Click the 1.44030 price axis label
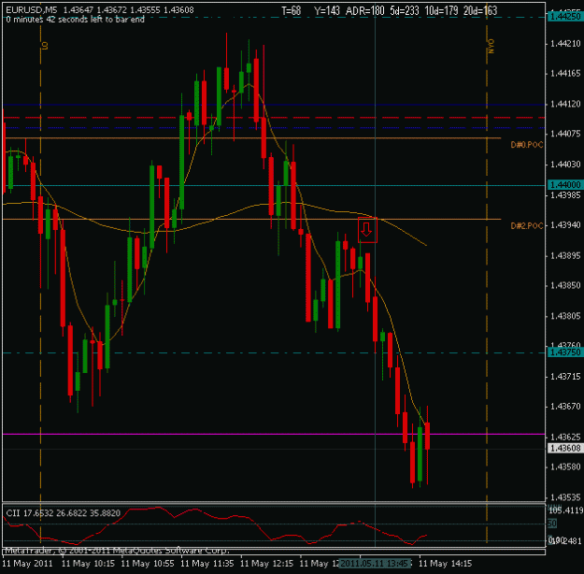The height and width of the screenshot is (574, 584). click(565, 164)
